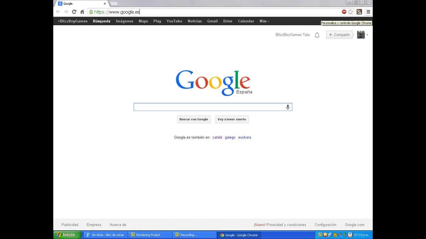
Task: Open the Windows Inicio start button
Action: (68, 235)
